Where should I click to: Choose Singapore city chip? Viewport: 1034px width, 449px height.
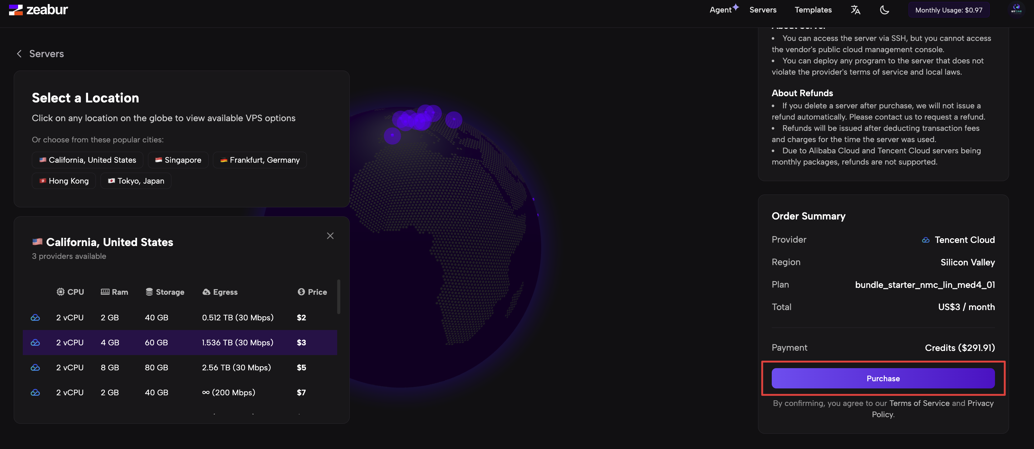(x=178, y=160)
